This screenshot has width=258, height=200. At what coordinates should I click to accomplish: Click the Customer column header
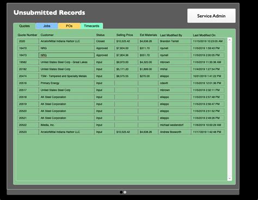point(47,35)
